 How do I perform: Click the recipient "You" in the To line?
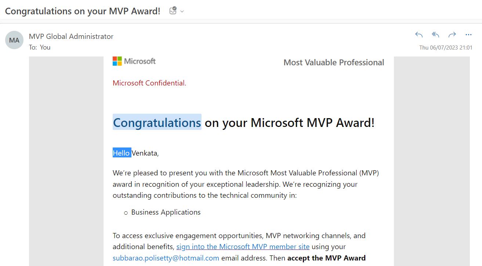tap(45, 47)
